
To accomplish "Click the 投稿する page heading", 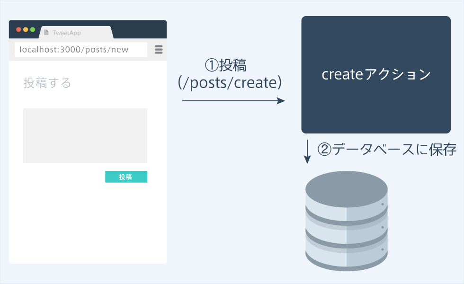I will [47, 83].
